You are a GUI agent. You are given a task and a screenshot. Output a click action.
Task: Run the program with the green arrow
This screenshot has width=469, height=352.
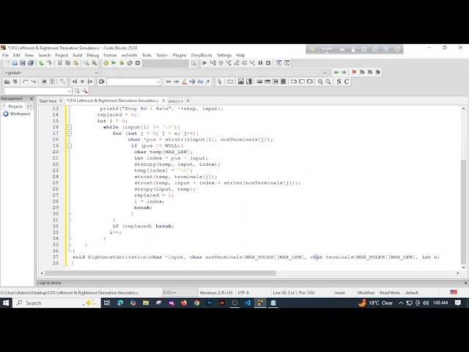[114, 63]
